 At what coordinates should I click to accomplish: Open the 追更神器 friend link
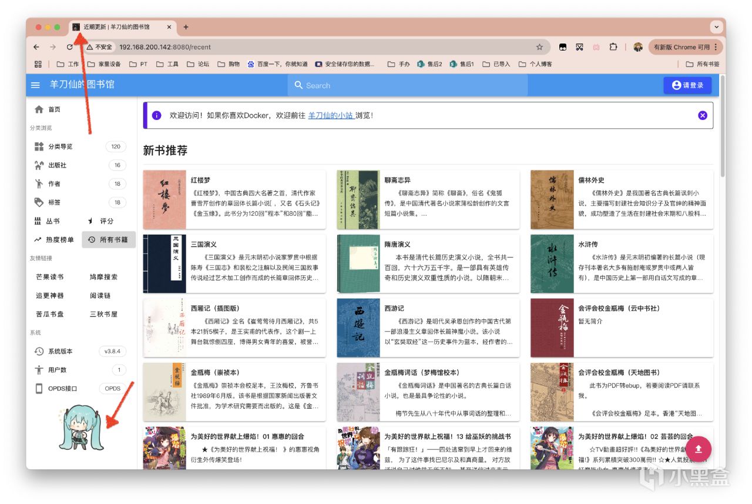49,296
